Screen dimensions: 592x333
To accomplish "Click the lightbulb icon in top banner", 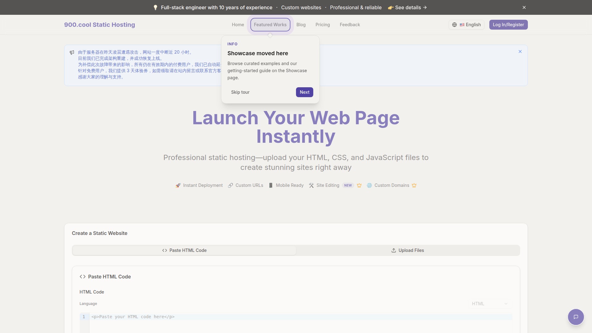I will [155, 7].
